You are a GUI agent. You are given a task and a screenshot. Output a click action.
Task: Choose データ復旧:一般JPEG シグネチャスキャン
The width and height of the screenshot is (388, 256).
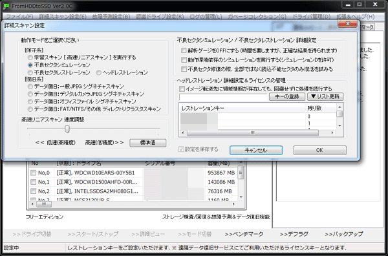click(x=30, y=87)
